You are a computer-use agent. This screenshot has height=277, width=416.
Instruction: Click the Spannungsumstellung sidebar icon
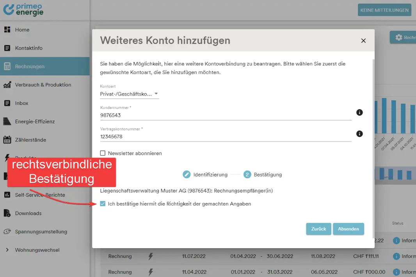point(7,231)
